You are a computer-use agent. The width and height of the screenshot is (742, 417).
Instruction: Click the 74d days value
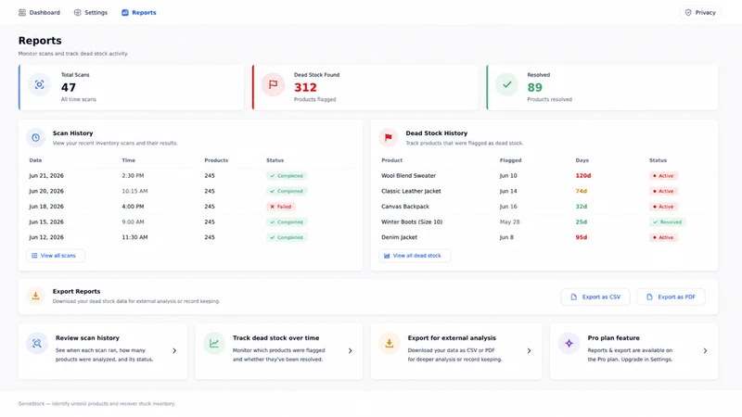pos(582,192)
